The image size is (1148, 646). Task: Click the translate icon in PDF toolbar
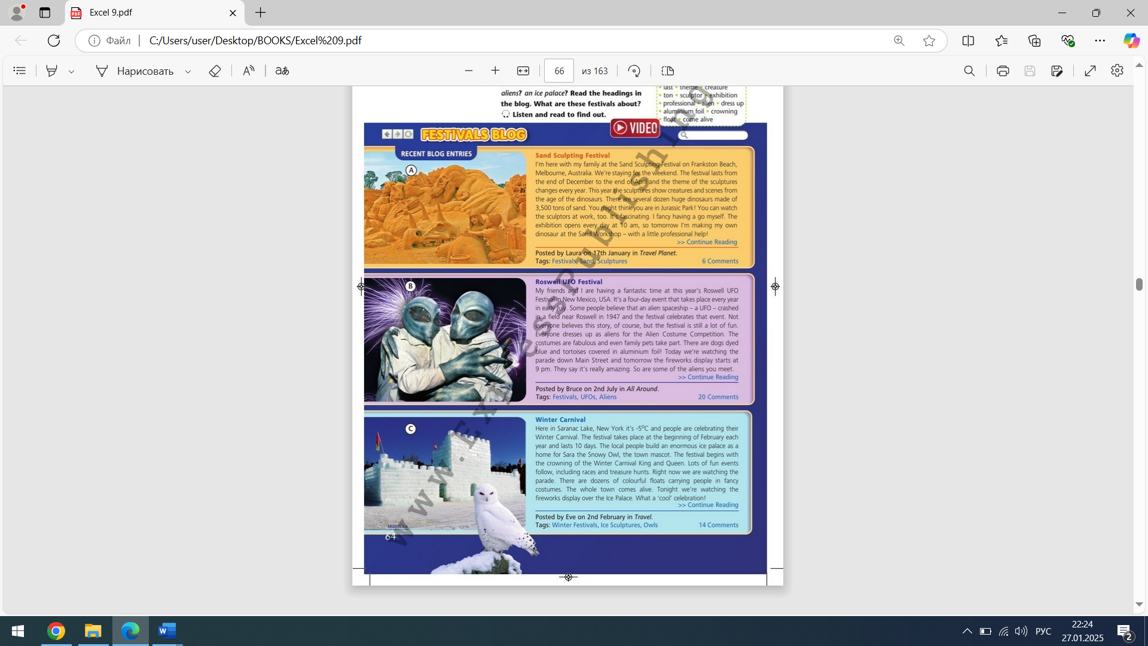(x=282, y=71)
